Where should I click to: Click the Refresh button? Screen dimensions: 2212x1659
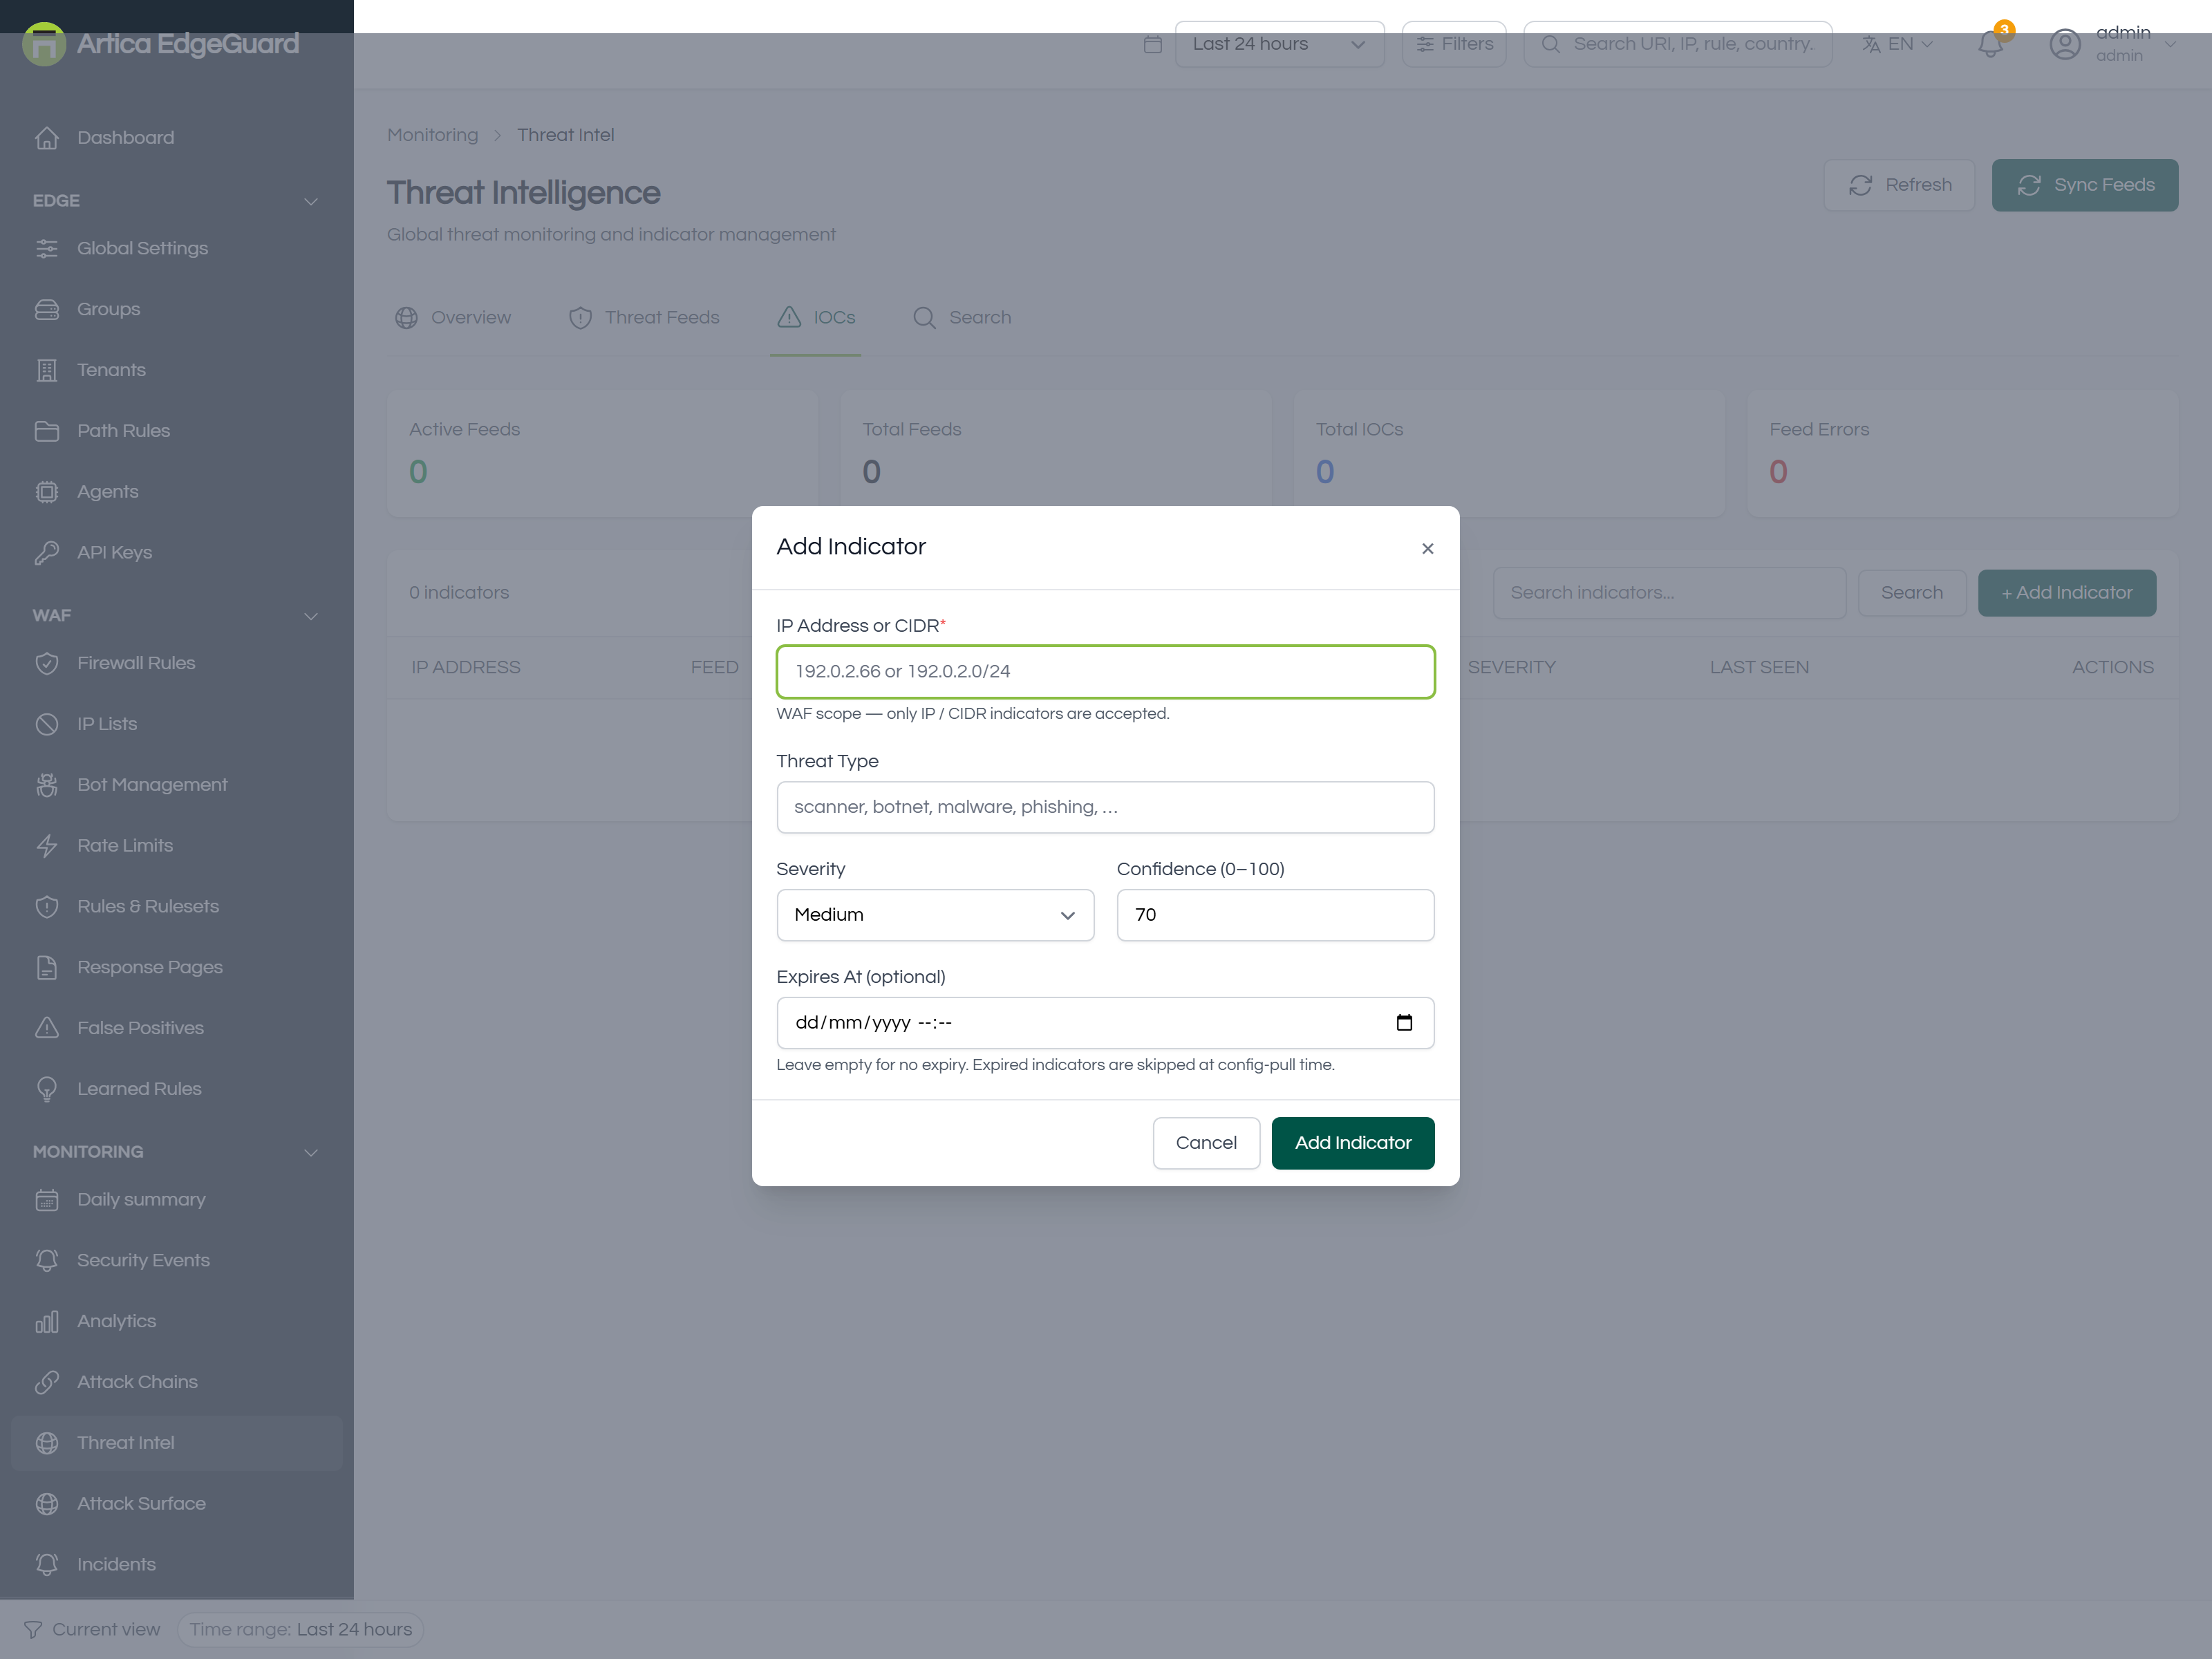pos(1899,185)
